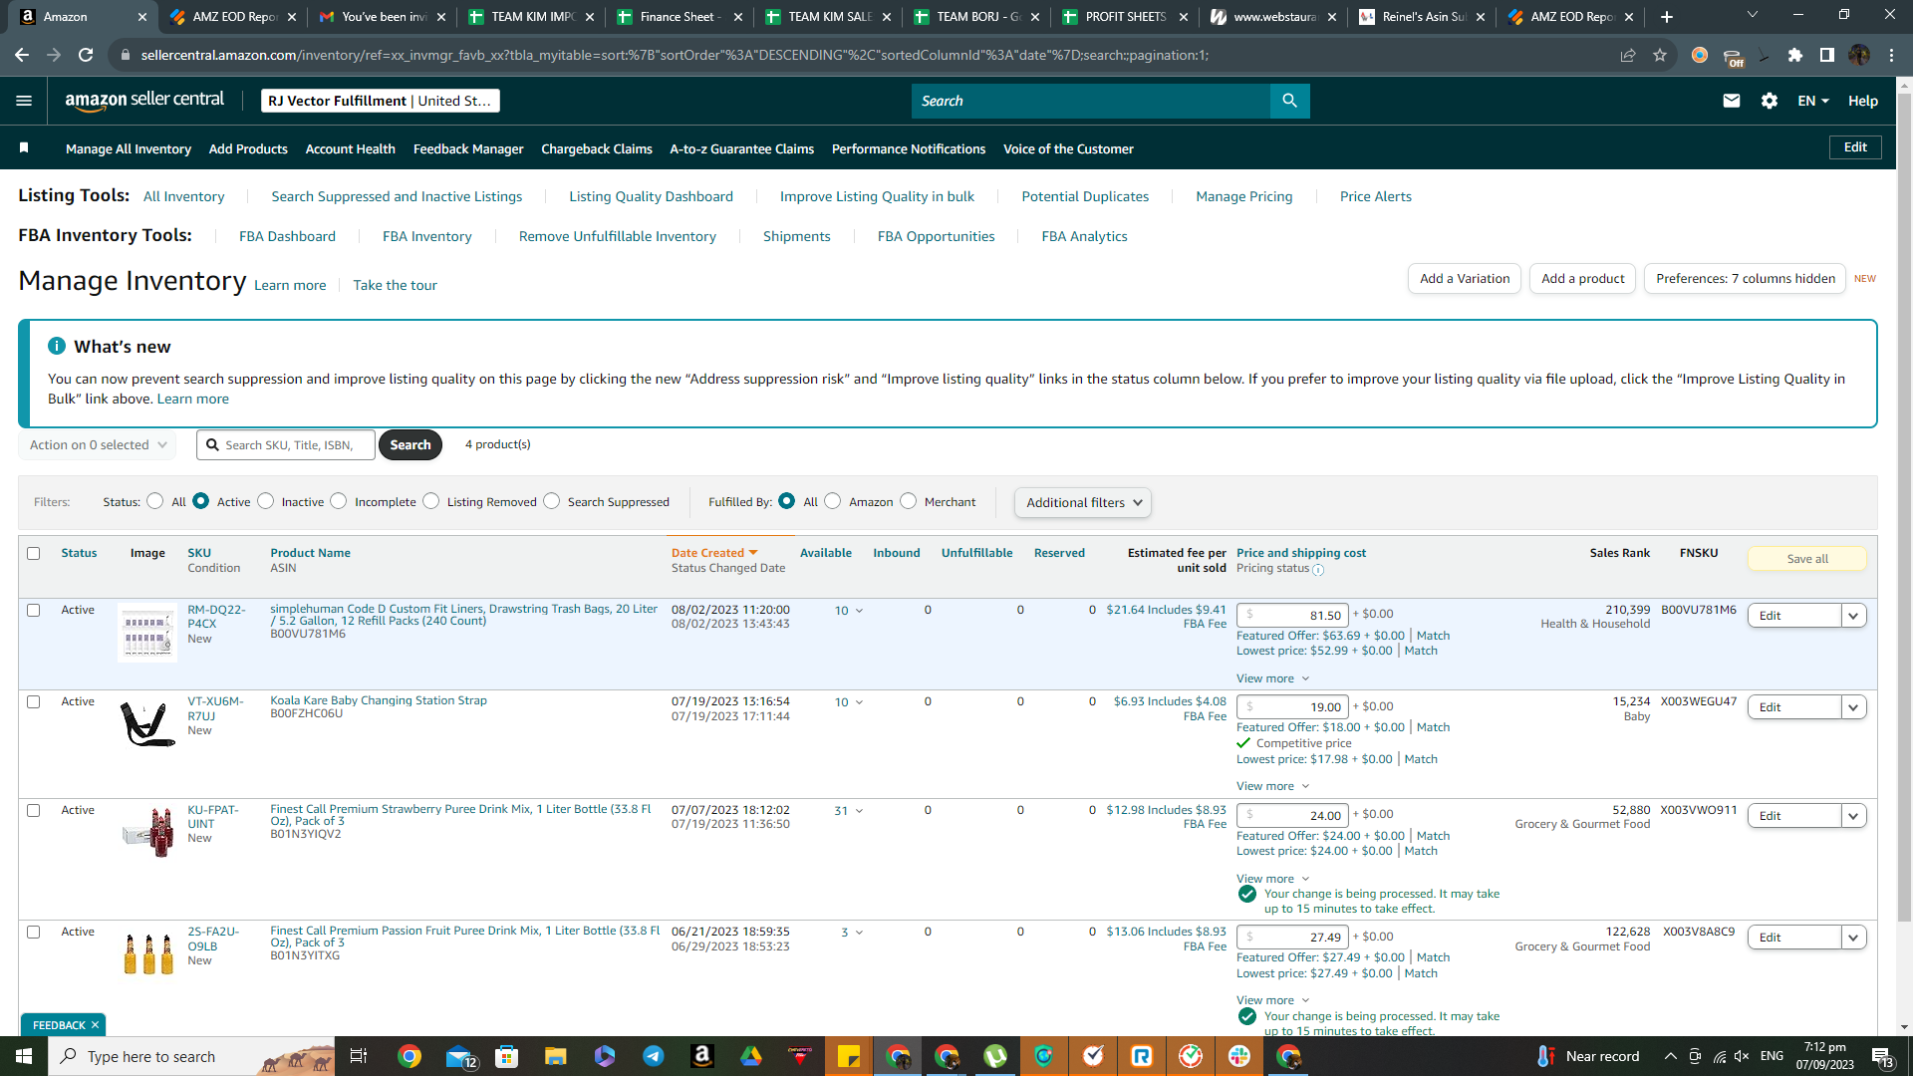1913x1076 pixels.
Task: Open the Chrome extensions puzzle icon
Action: pos(1795,55)
